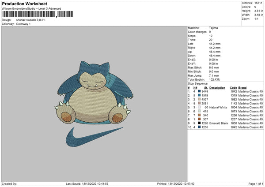The height and width of the screenshot is (187, 265).
Task: Select the Natural White color swatch
Action: point(199,107)
